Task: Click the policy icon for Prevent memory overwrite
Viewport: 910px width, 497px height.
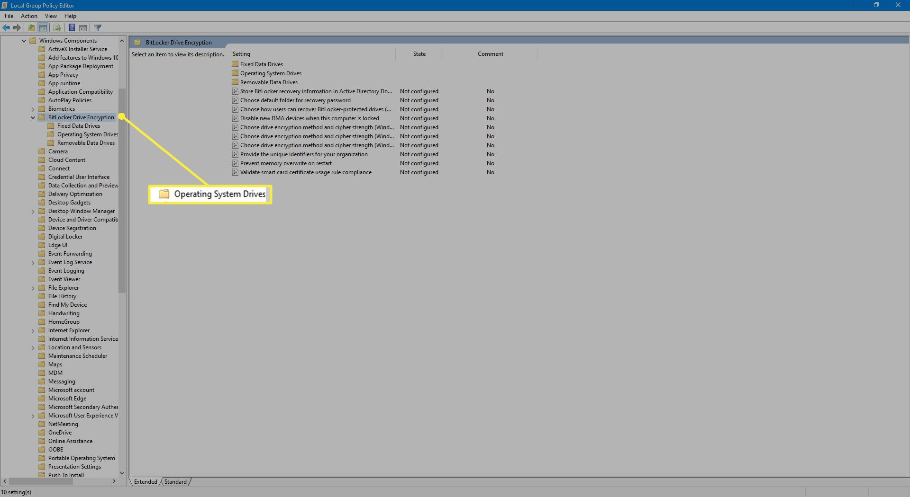Action: [x=235, y=163]
